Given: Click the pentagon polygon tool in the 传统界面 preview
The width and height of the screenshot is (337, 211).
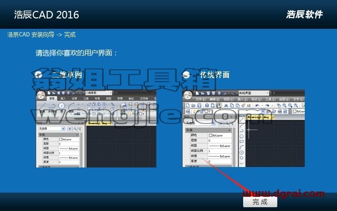Looking at the screenshot, I should click(242, 136).
